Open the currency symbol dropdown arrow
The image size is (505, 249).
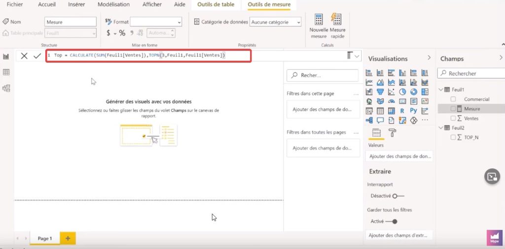click(115, 33)
